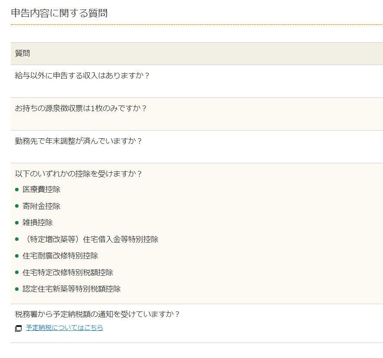383x358 pixels.
Task: Select list item 住宅特定改修特別税額控除
Action: [68, 272]
